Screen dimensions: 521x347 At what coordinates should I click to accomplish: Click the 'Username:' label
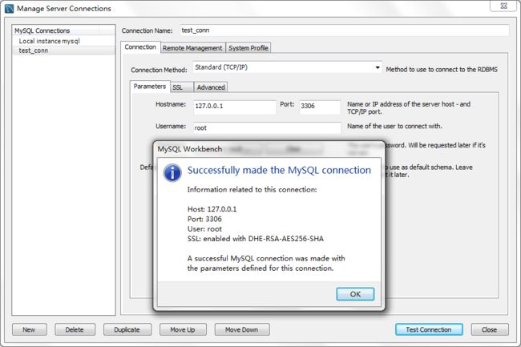(171, 126)
